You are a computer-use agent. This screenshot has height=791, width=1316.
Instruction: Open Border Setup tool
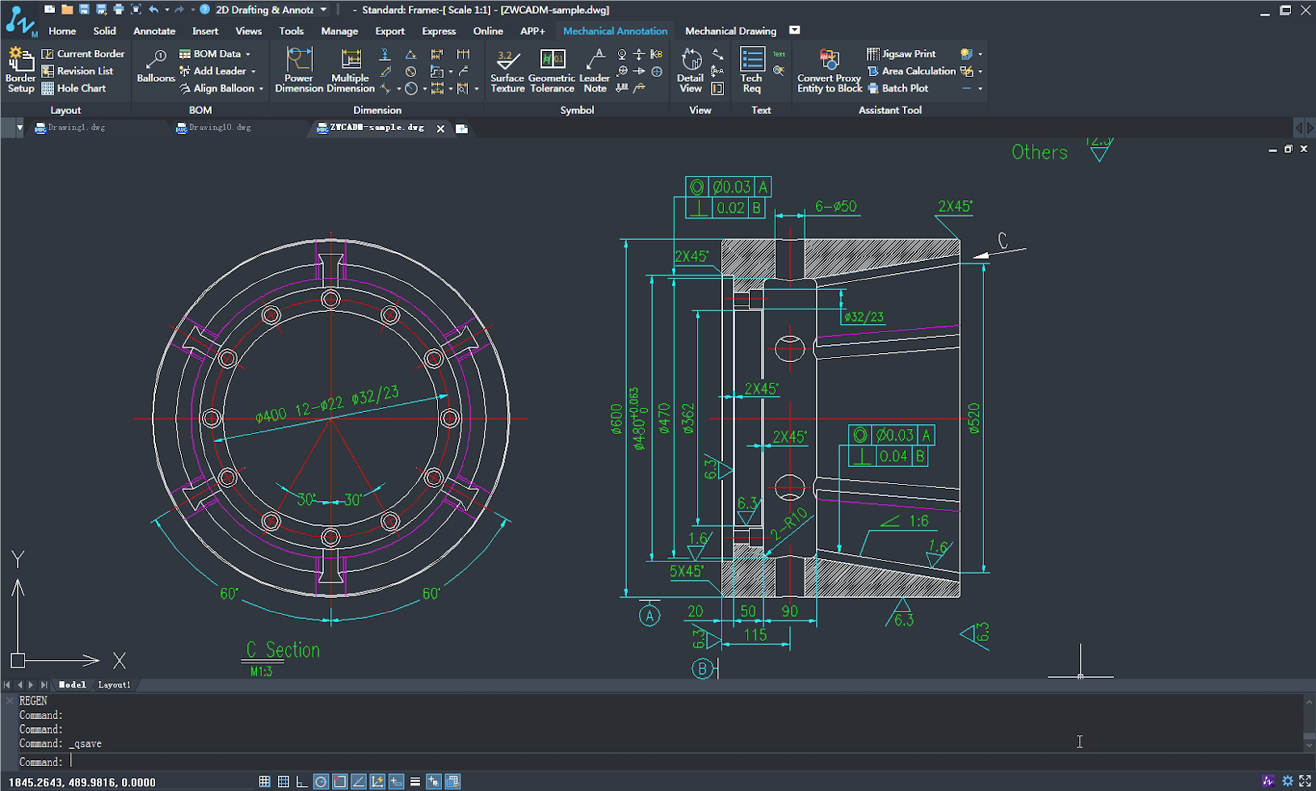[20, 70]
